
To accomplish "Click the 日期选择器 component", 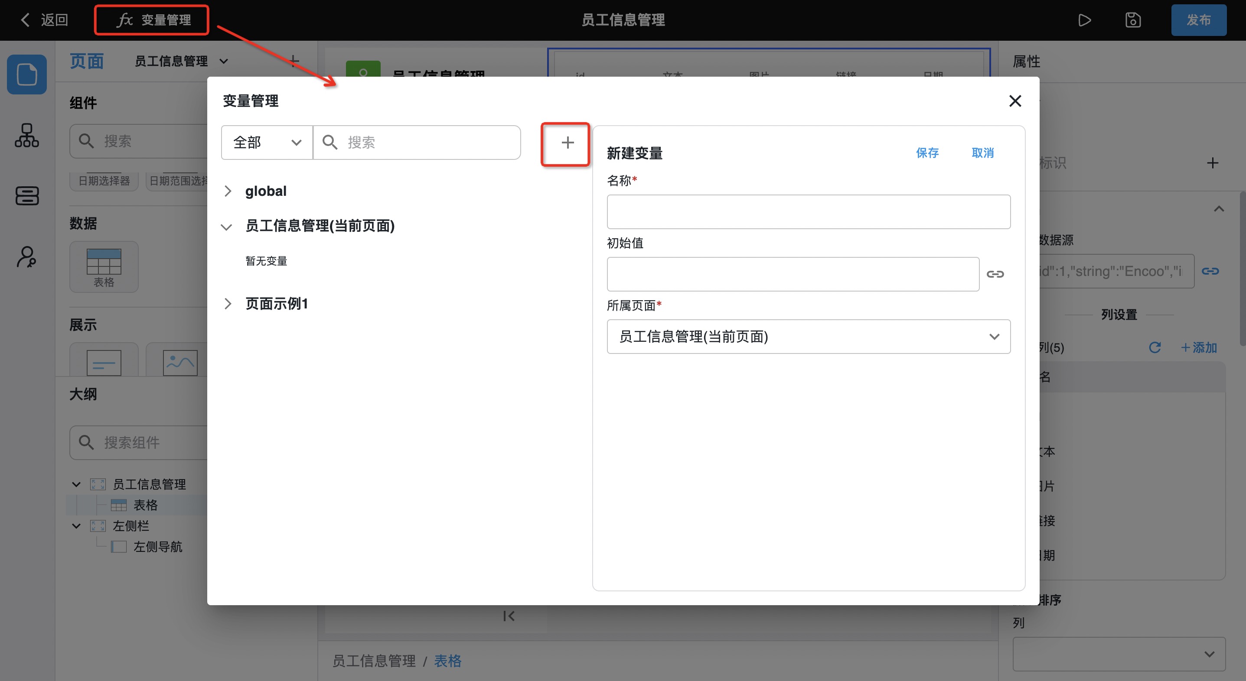I will (x=104, y=181).
